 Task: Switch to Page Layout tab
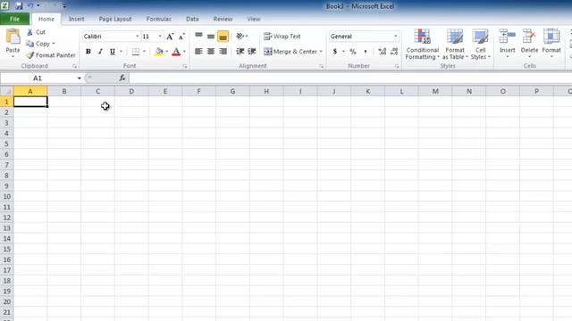[115, 19]
